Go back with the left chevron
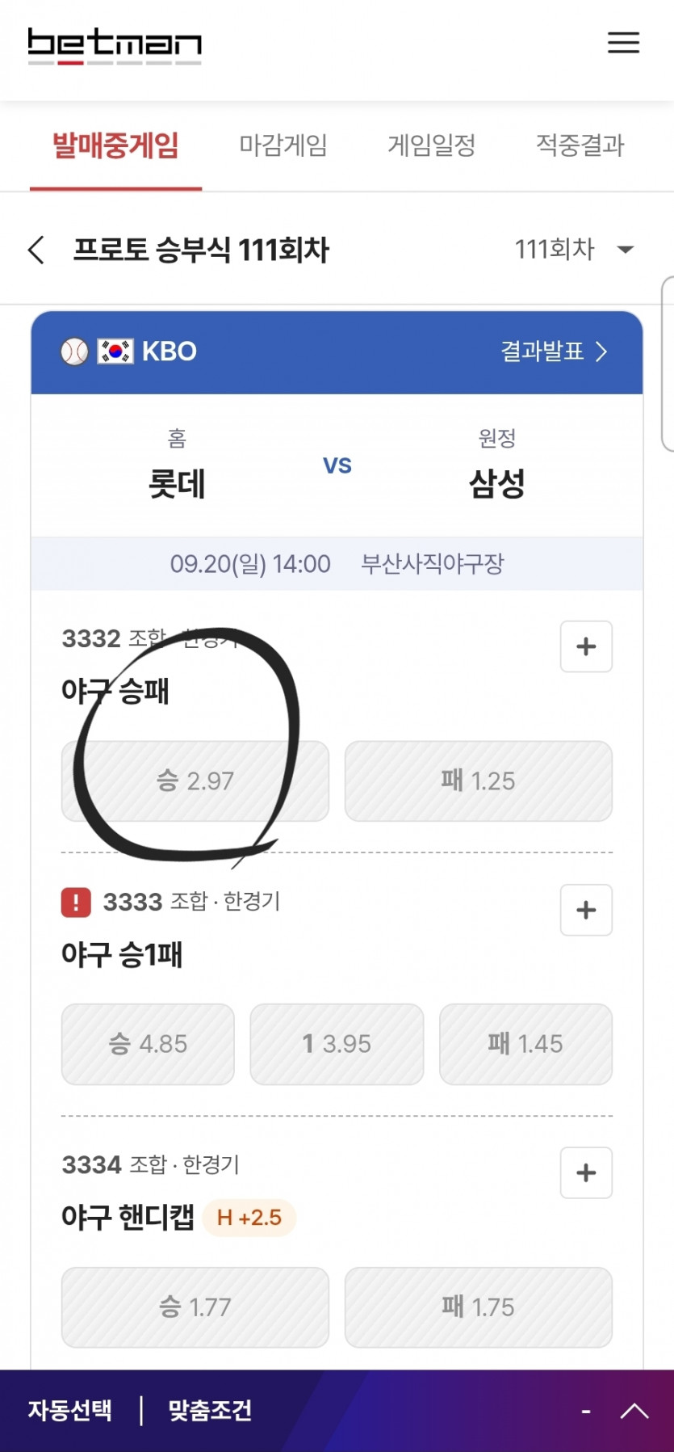Image resolution: width=674 pixels, height=1452 pixels. coord(36,250)
